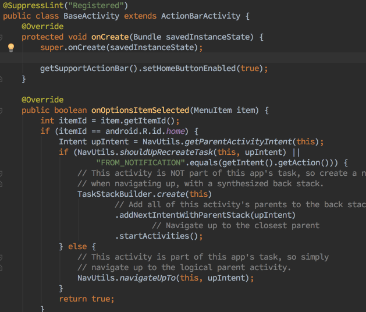Click the TaskStackBuilder class reference

115,194
